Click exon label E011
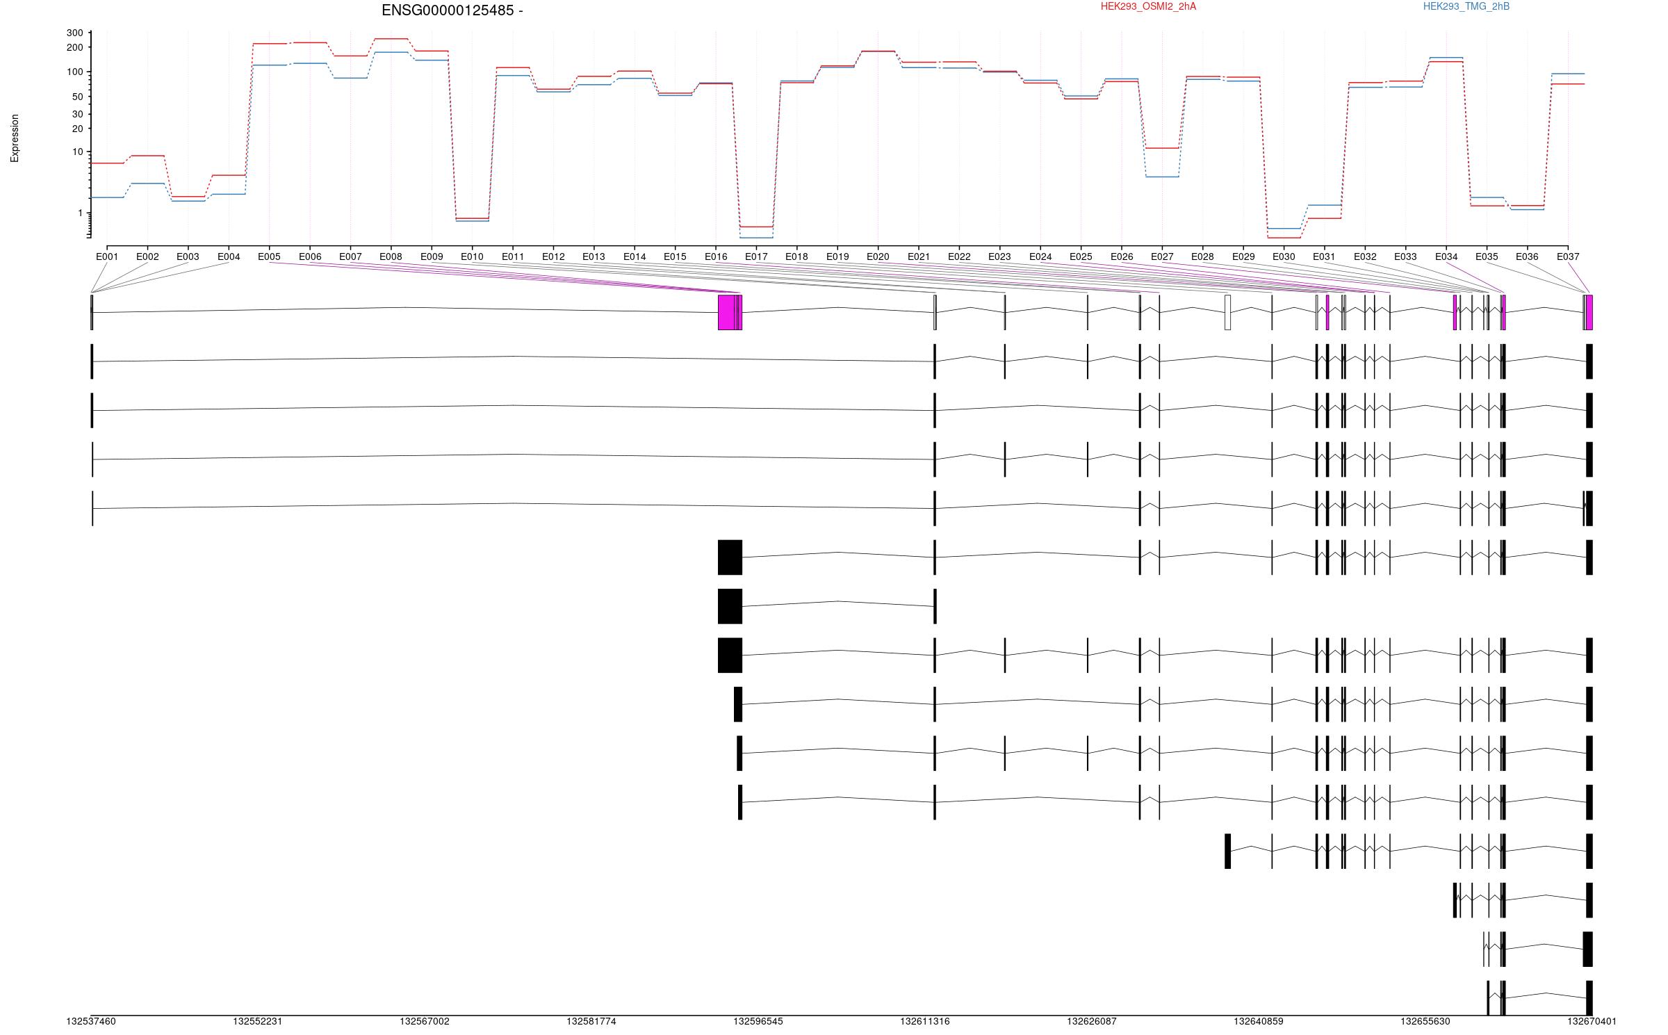1668x1035 pixels. pyautogui.click(x=513, y=256)
